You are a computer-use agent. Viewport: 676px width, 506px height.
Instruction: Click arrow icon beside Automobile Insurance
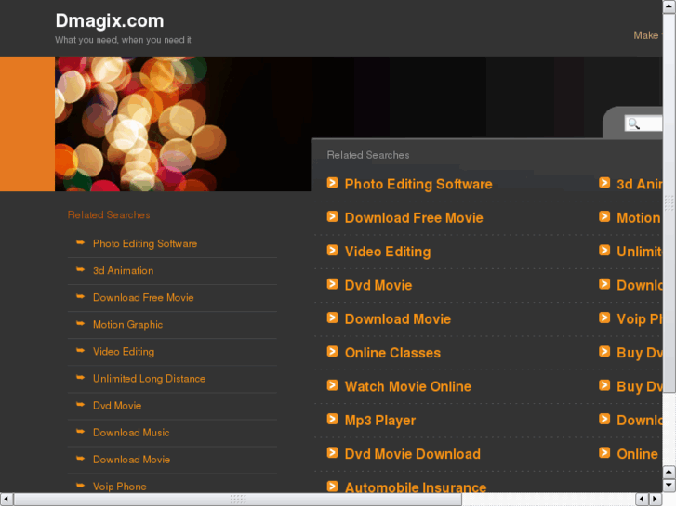coord(332,487)
